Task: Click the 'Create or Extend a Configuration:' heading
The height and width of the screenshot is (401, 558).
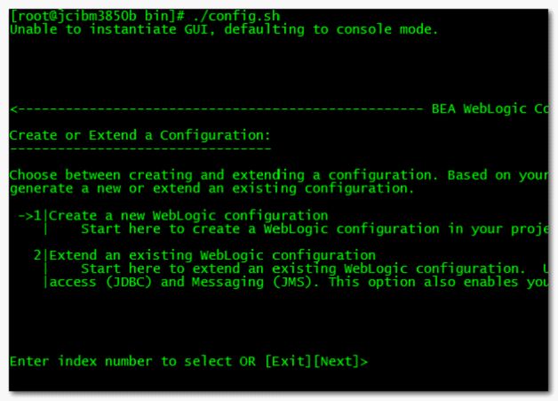Action: [x=140, y=135]
